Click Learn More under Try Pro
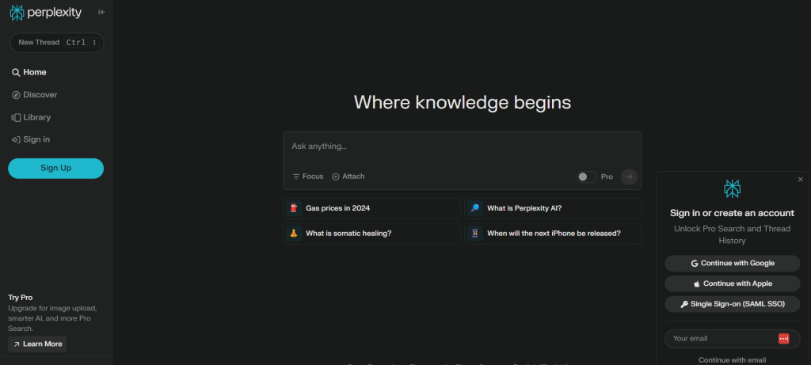This screenshot has height=365, width=811. [37, 344]
